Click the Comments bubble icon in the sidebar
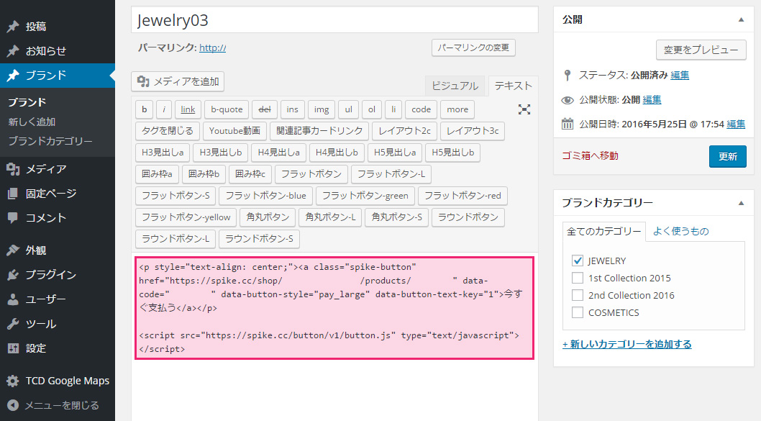The height and width of the screenshot is (421, 761). [x=13, y=218]
